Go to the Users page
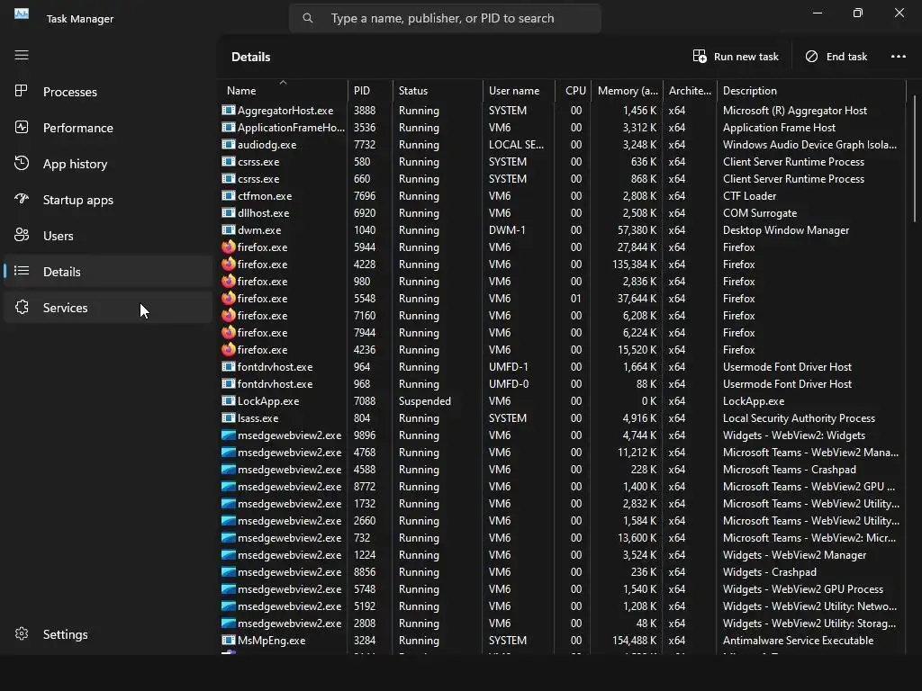The width and height of the screenshot is (922, 691). coord(108,236)
